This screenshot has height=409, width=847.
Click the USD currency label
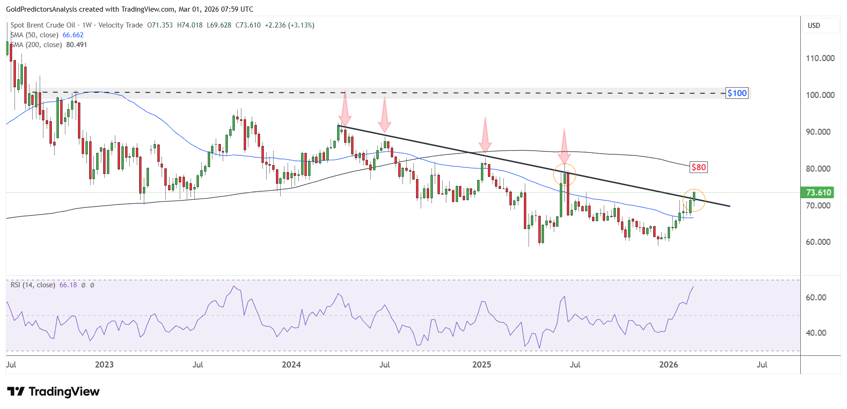click(x=814, y=26)
